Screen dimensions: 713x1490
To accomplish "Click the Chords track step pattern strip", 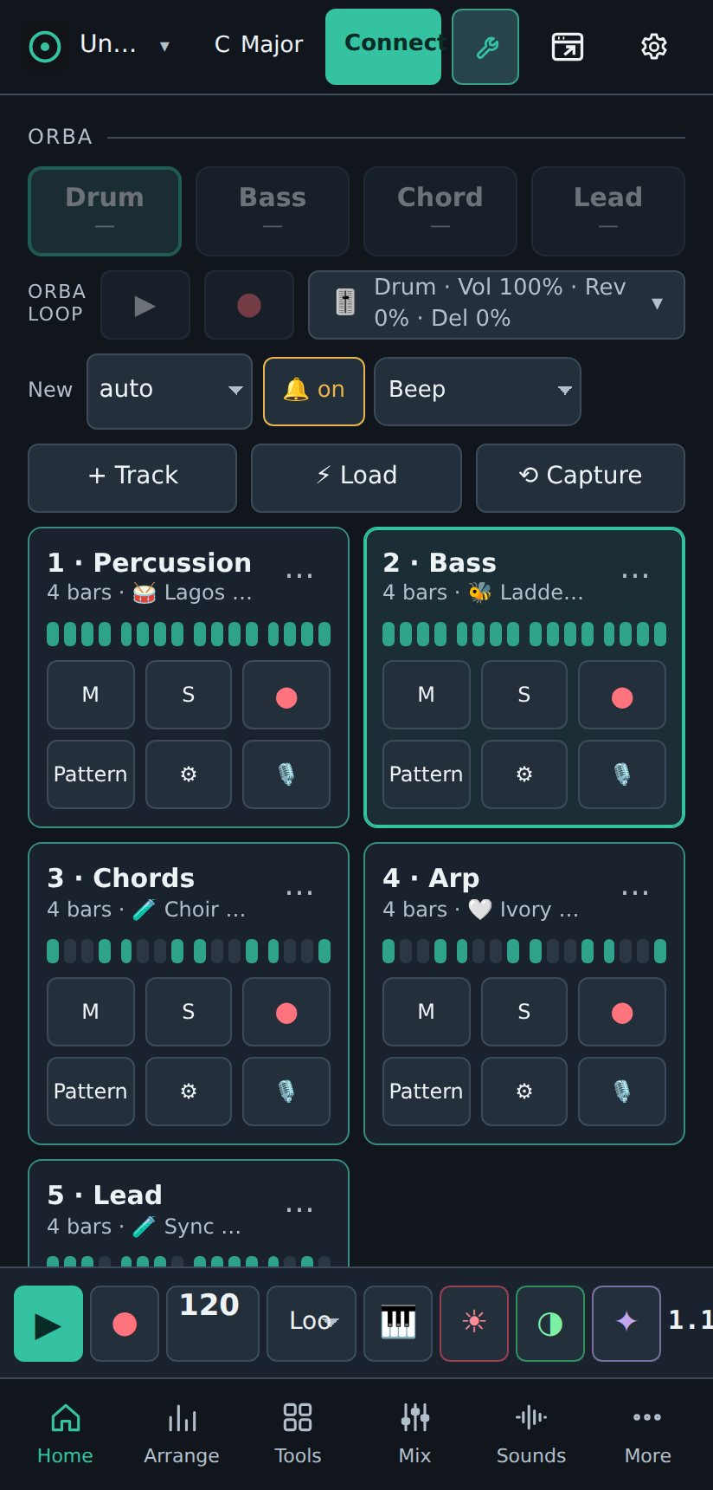I will coord(189,951).
